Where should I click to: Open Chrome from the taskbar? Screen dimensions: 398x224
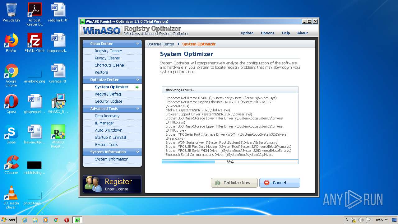[56, 220]
